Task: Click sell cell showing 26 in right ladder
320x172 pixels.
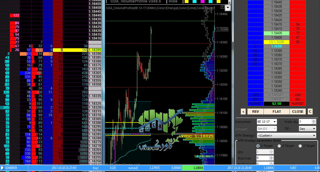Action: coord(298,42)
